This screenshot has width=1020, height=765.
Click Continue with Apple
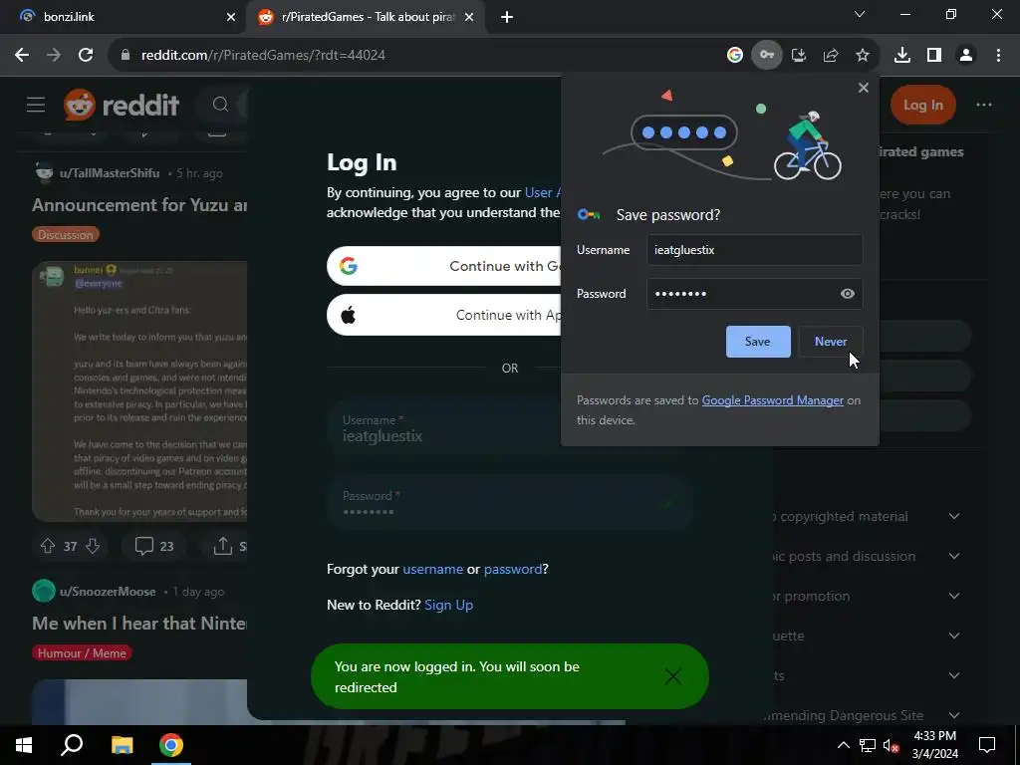click(443, 315)
